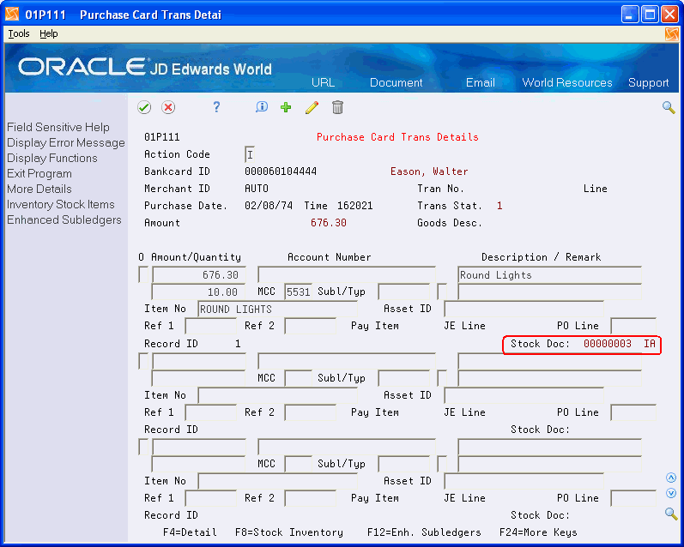Image resolution: width=684 pixels, height=547 pixels.
Task: Click the scroll up arrow icon
Action: pos(671,478)
